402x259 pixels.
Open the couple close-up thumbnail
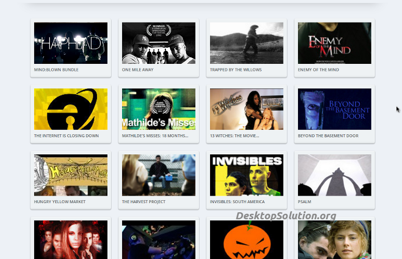pyautogui.click(x=335, y=240)
